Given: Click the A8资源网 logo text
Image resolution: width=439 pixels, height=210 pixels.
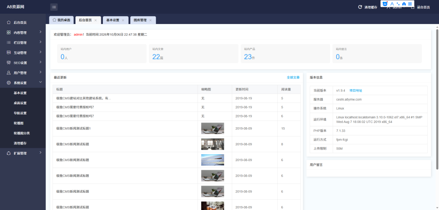Looking at the screenshot, I should pos(15,7).
